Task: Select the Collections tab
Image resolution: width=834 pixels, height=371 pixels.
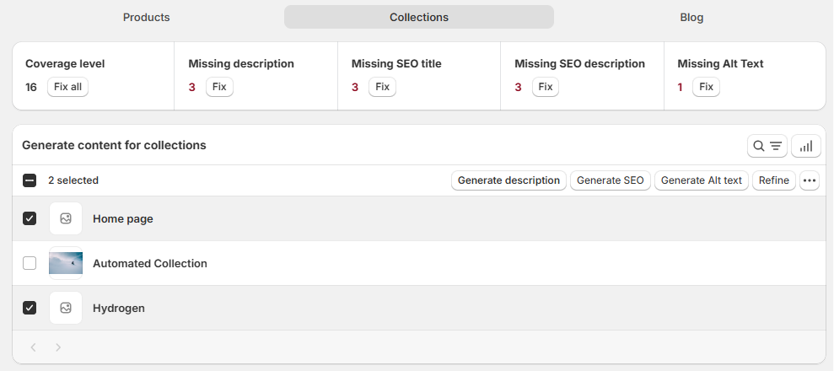Action: tap(419, 17)
